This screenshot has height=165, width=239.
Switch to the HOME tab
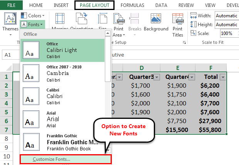pos(36,5)
